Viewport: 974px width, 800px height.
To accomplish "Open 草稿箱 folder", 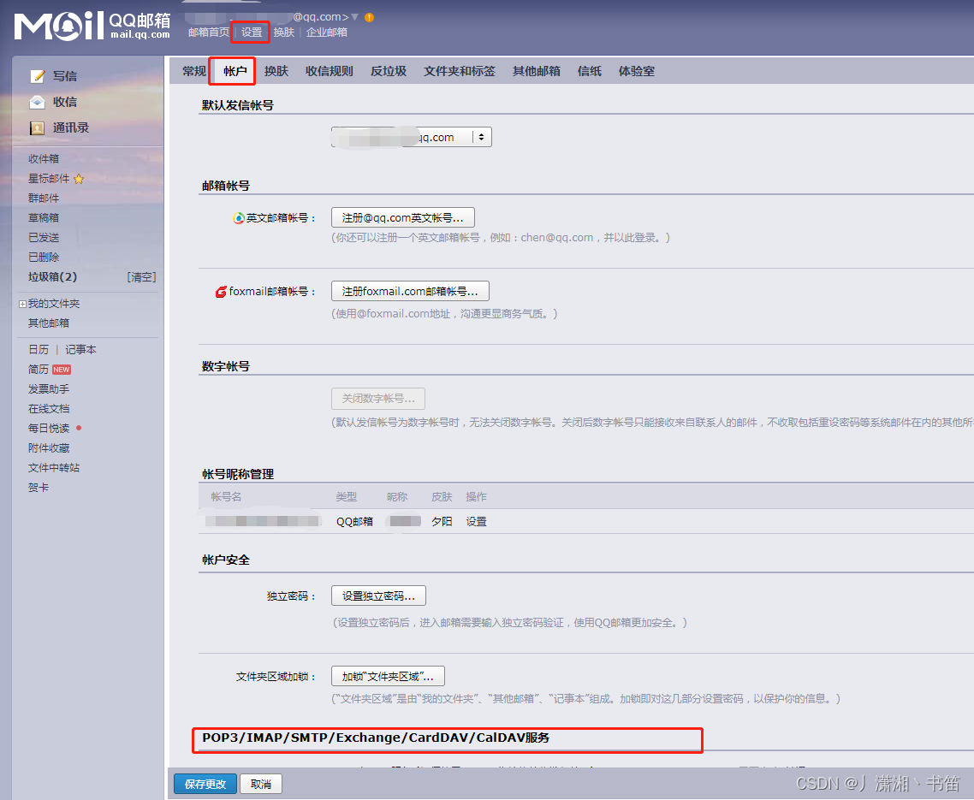I will click(44, 218).
